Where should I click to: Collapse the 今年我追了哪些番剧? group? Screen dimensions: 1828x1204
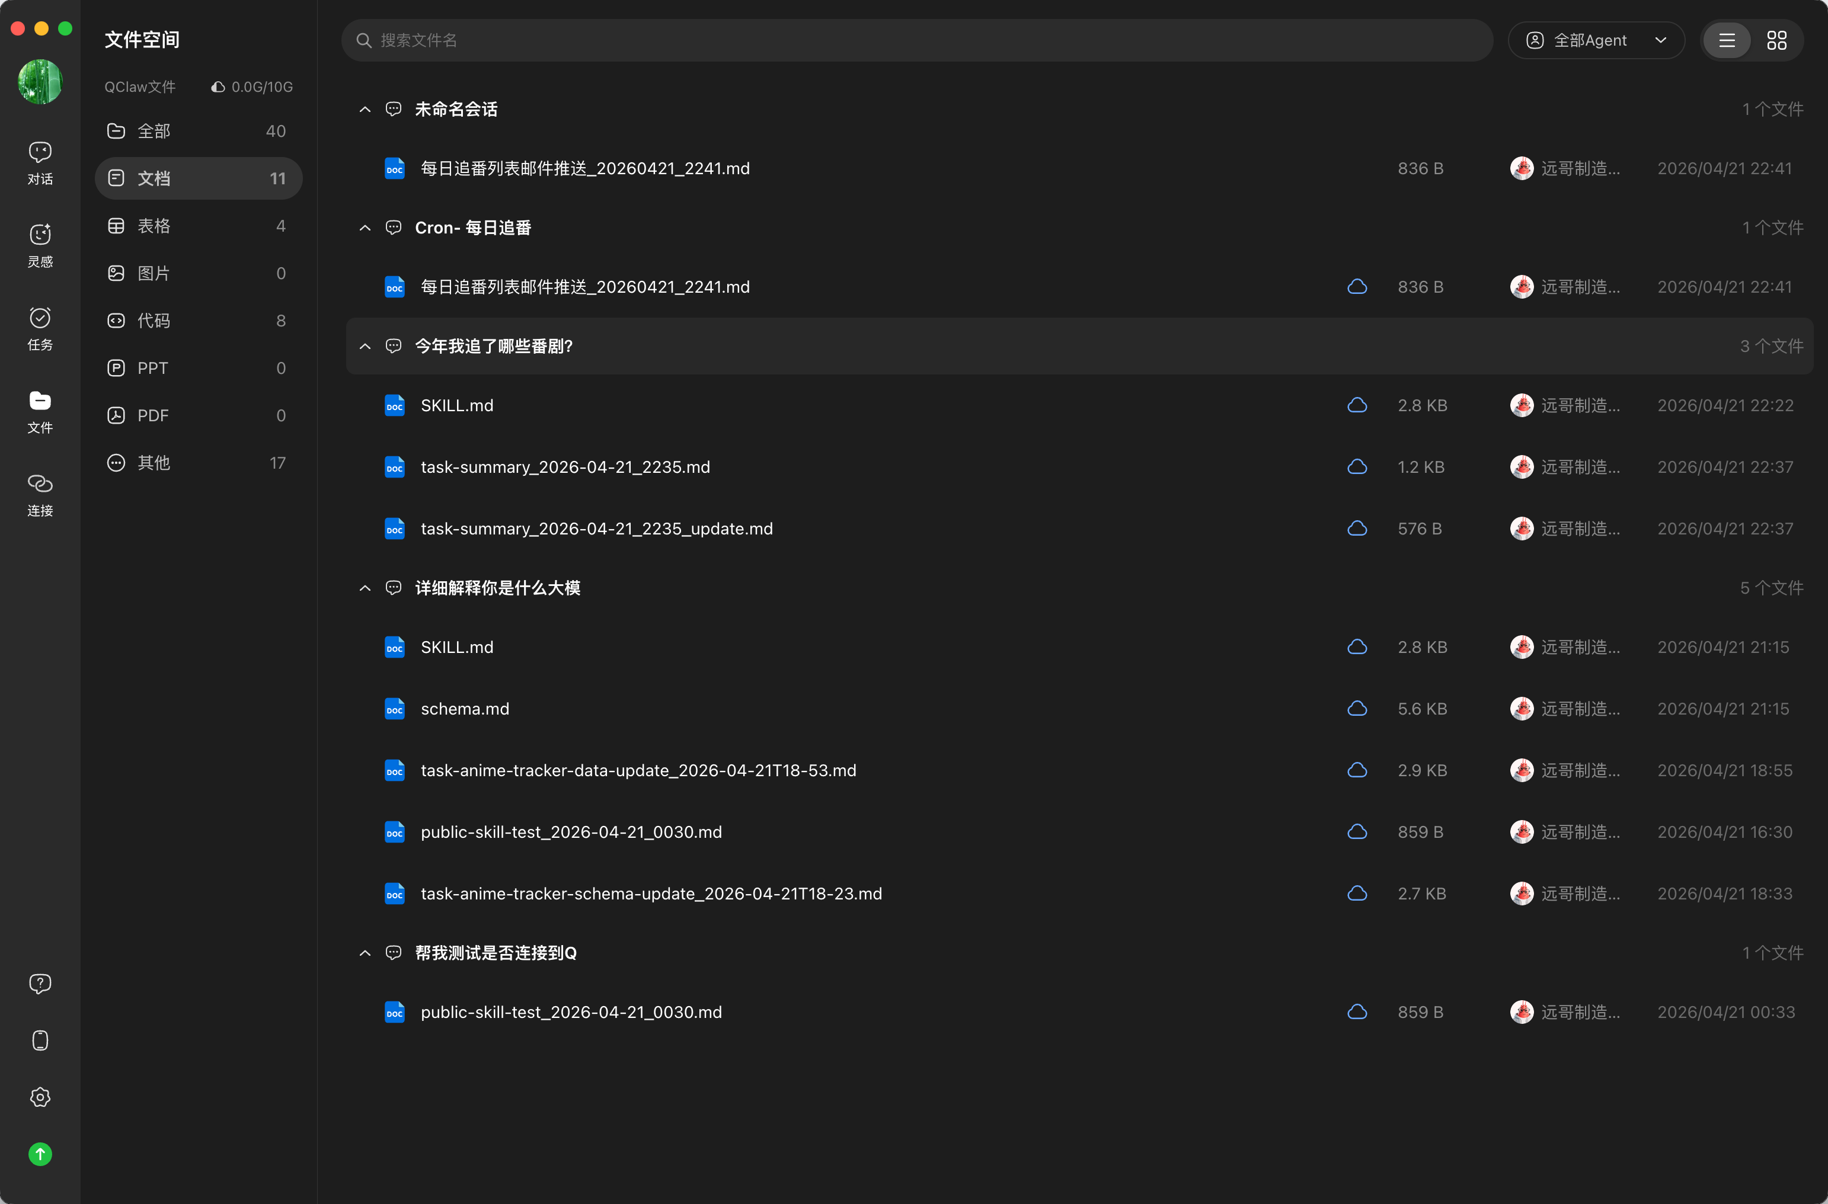coord(365,346)
